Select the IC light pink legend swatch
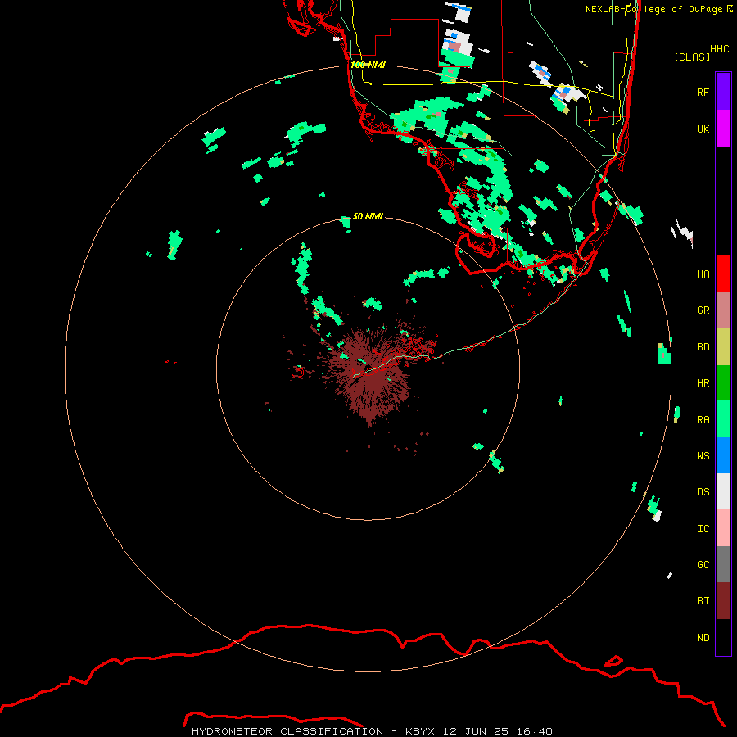 [723, 528]
